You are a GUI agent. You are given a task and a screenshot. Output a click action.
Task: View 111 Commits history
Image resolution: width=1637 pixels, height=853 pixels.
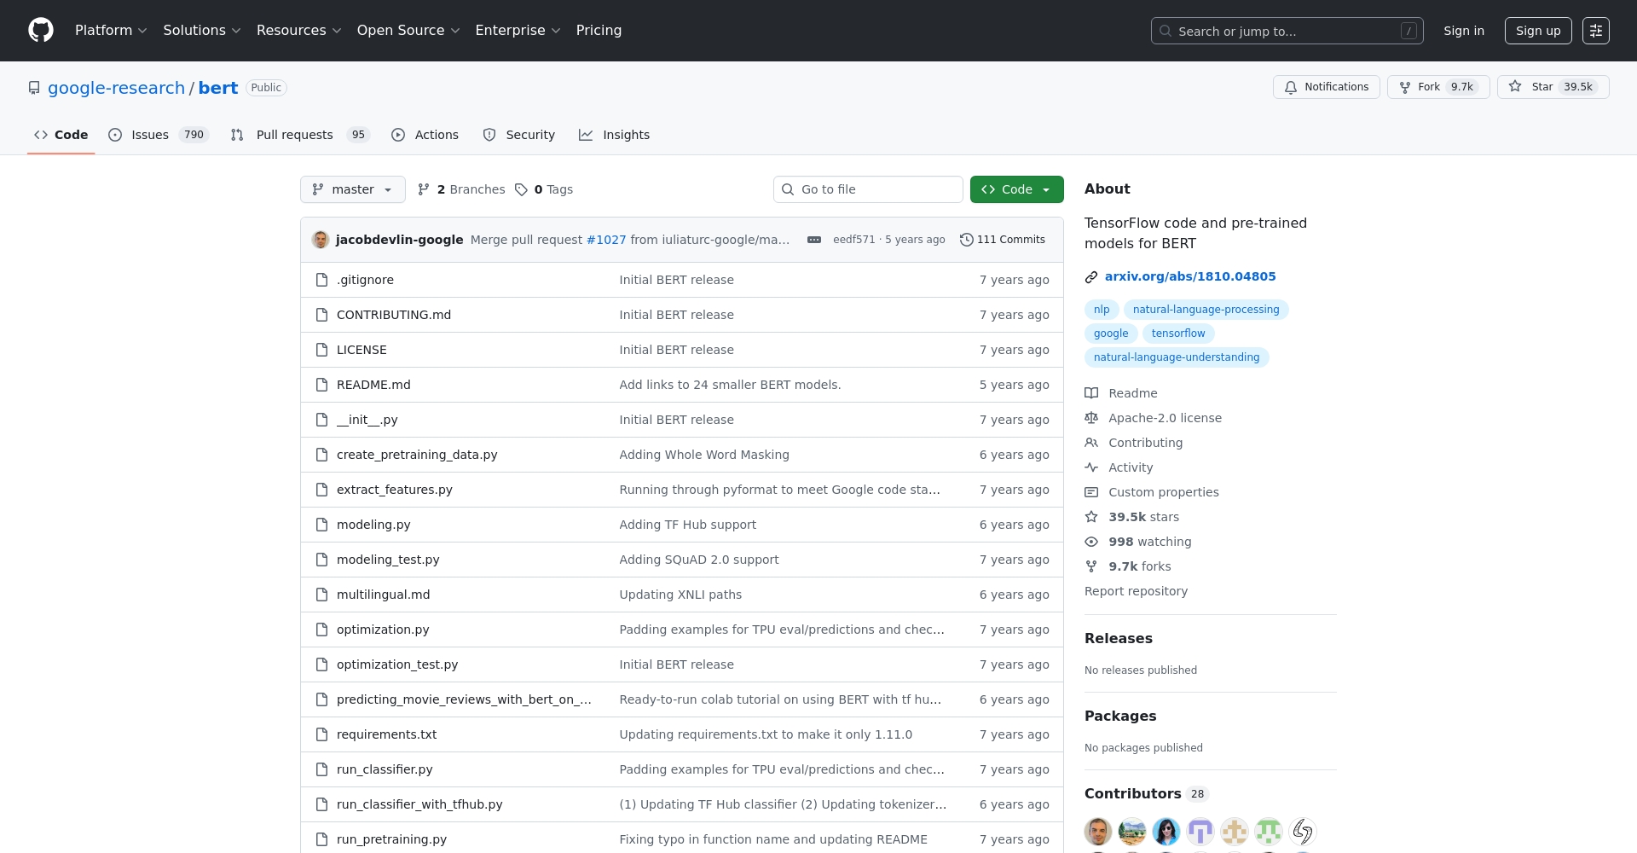(x=1003, y=240)
